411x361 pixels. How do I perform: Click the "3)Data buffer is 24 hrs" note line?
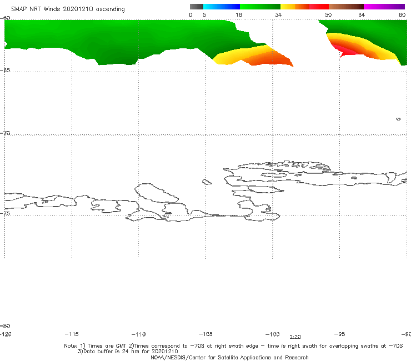click(128, 352)
